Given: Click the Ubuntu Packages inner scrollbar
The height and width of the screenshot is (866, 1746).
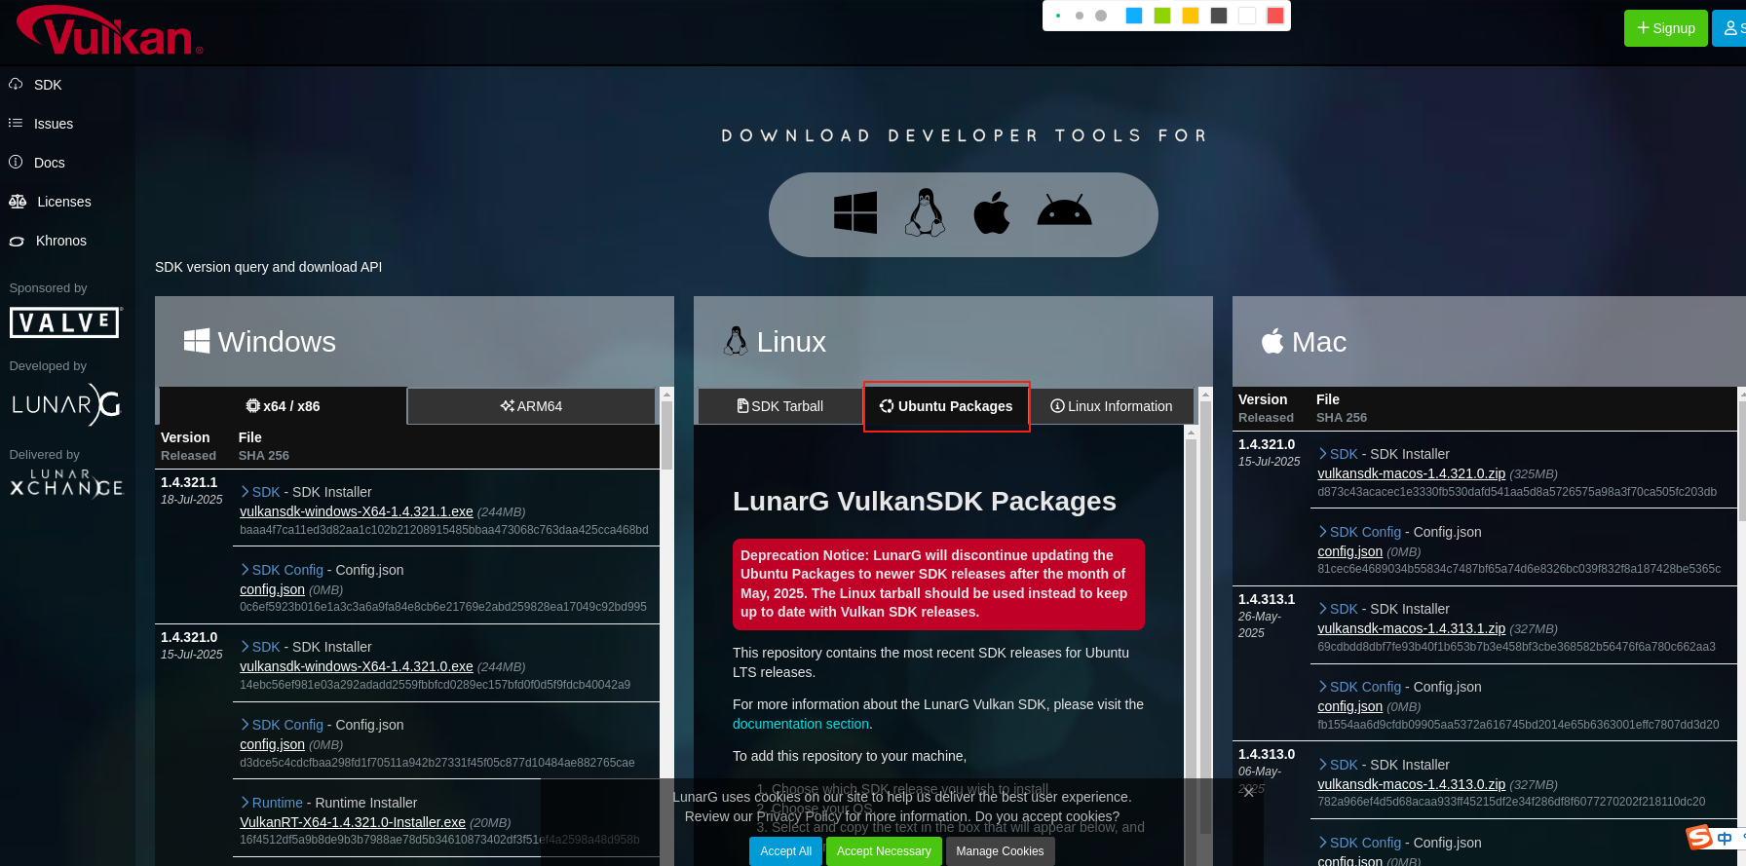Looking at the screenshot, I should pyautogui.click(x=1191, y=643).
